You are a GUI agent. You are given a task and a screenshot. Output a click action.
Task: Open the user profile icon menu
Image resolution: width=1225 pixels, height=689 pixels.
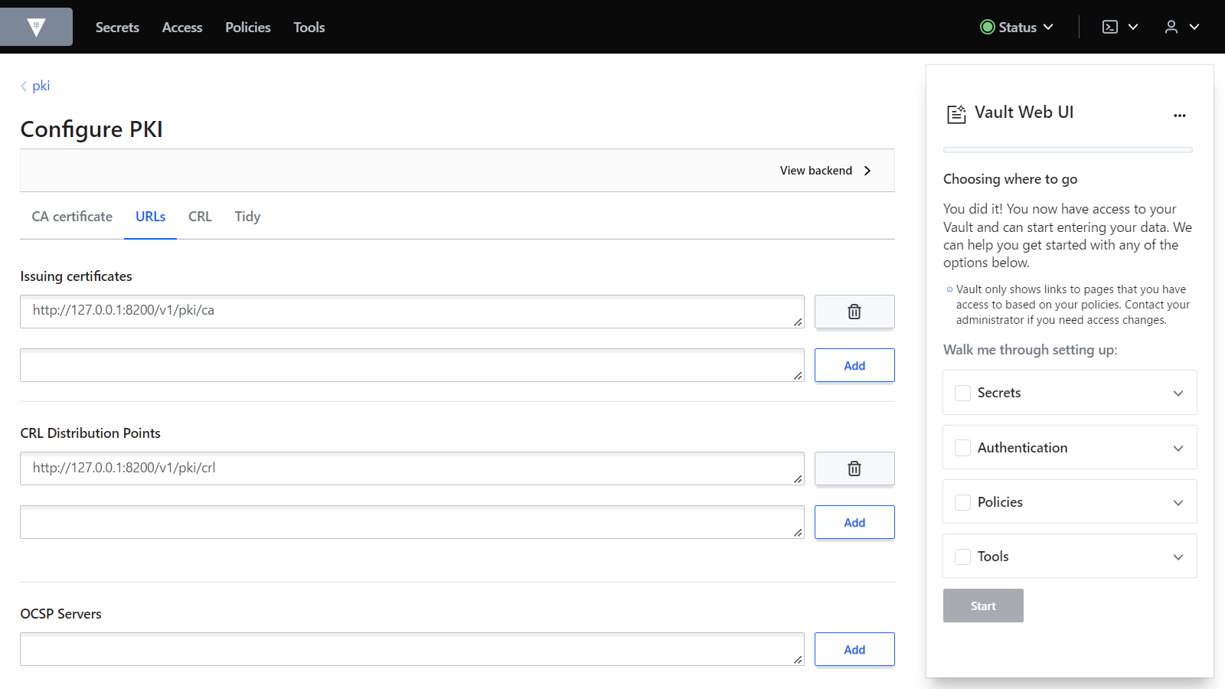pos(1171,27)
